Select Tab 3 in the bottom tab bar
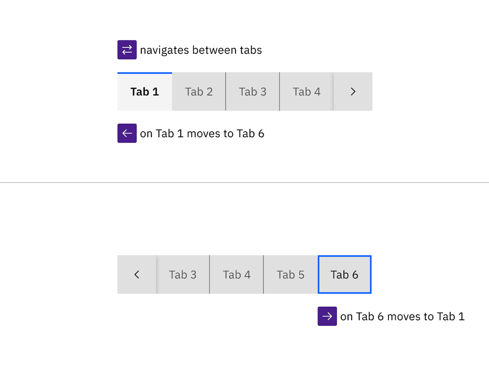Image resolution: width=489 pixels, height=366 pixels. [x=183, y=274]
